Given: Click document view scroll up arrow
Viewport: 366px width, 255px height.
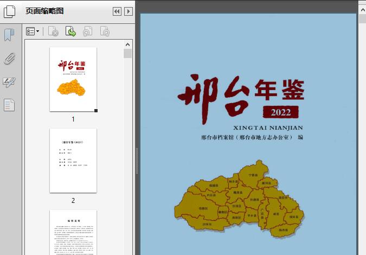Looking at the screenshot, I should point(363,10).
